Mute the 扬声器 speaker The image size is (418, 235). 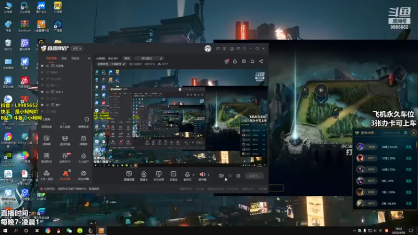pyautogui.click(x=202, y=176)
